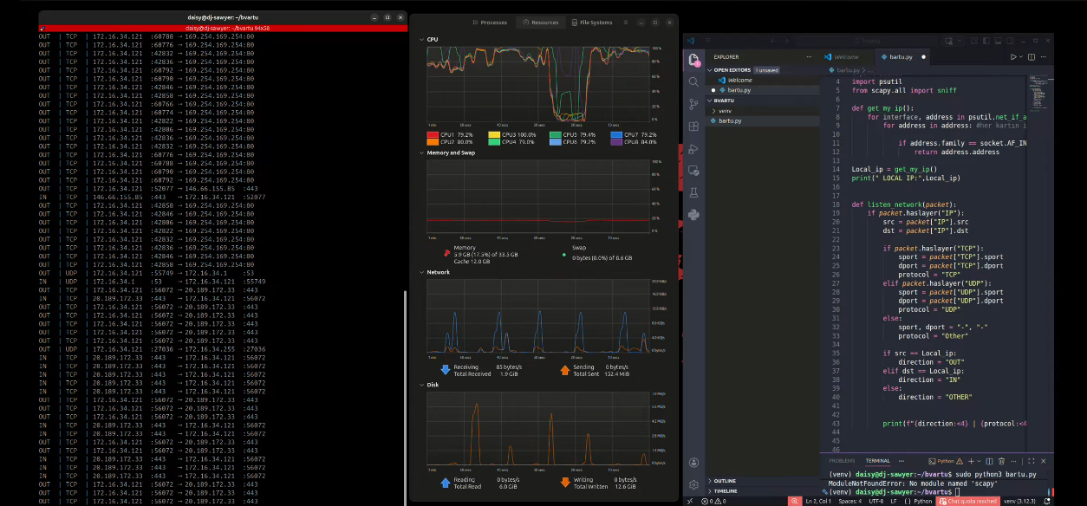Open the Testing flask icon view
Screen dimensions: 1087x506
click(x=693, y=192)
